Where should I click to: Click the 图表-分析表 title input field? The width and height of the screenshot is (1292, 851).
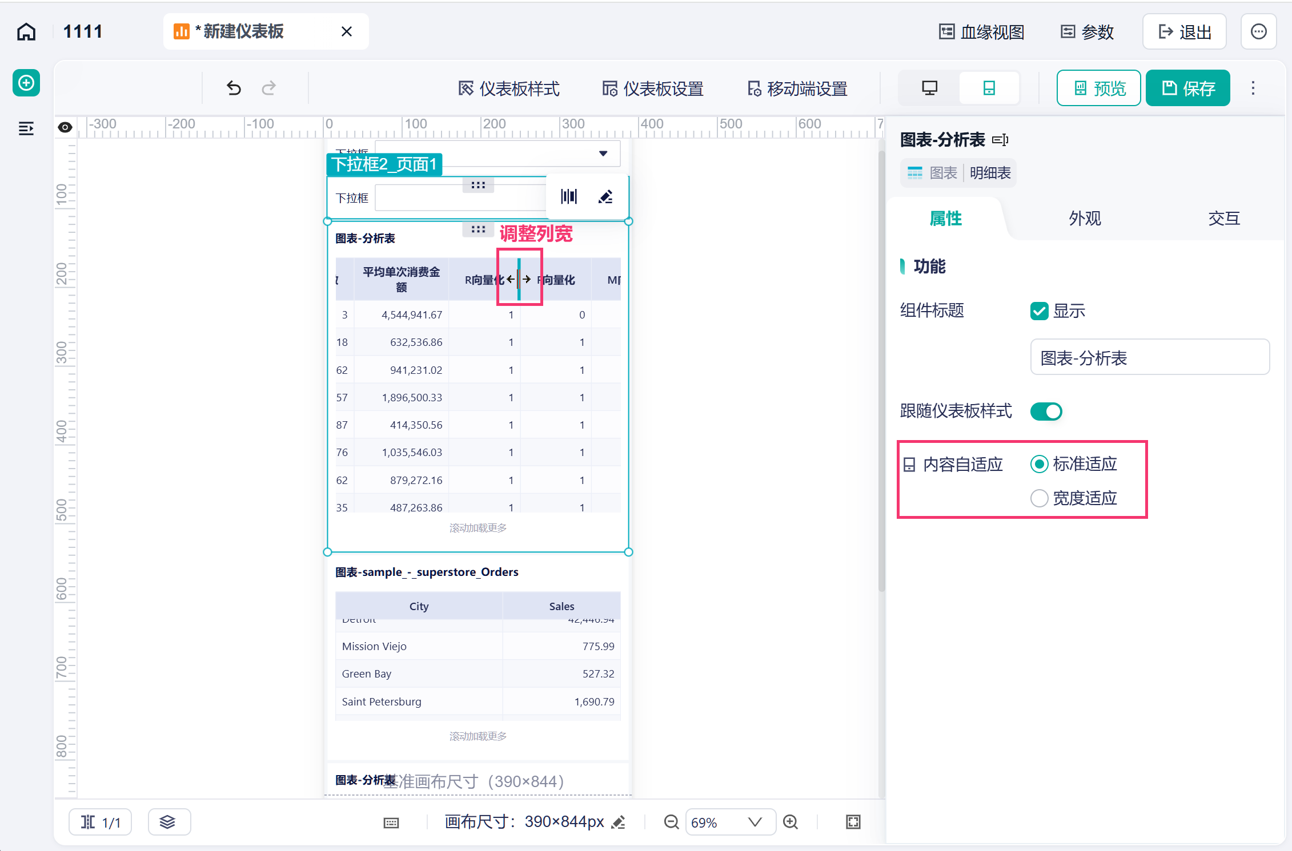tap(1149, 358)
